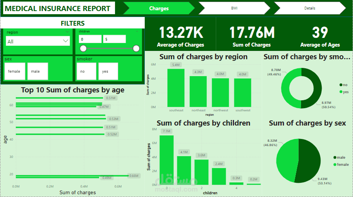This screenshot has height=197, width=353.
Task: Click the Sum of charges by region title
Action: 203,57
